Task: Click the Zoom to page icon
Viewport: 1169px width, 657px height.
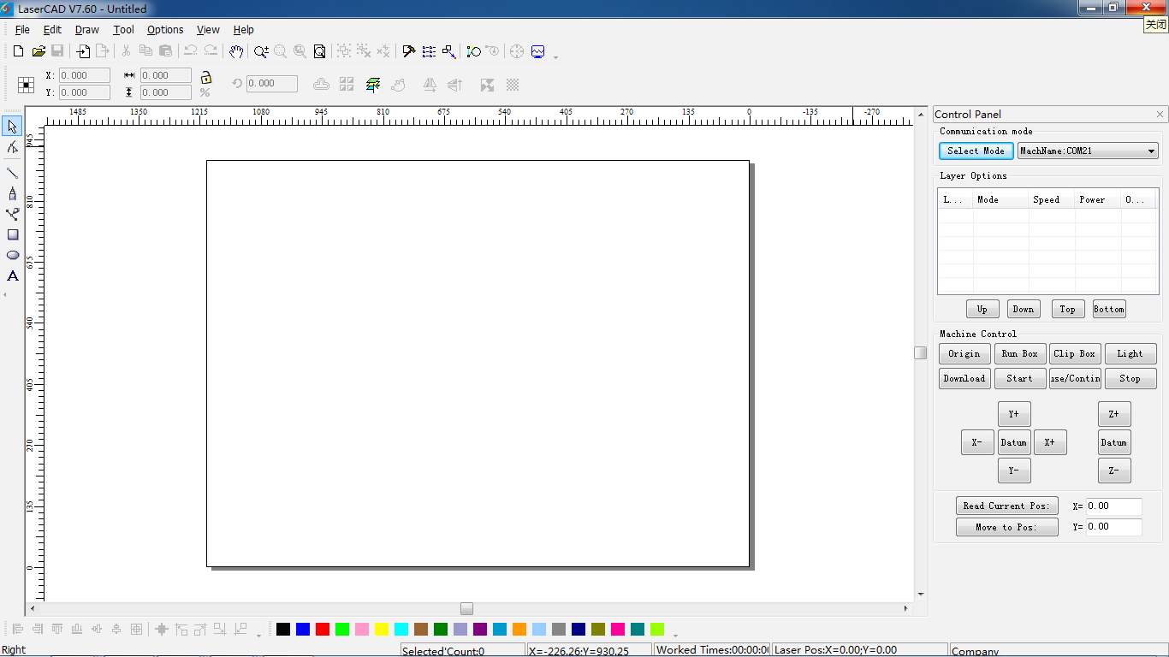Action: point(319,51)
